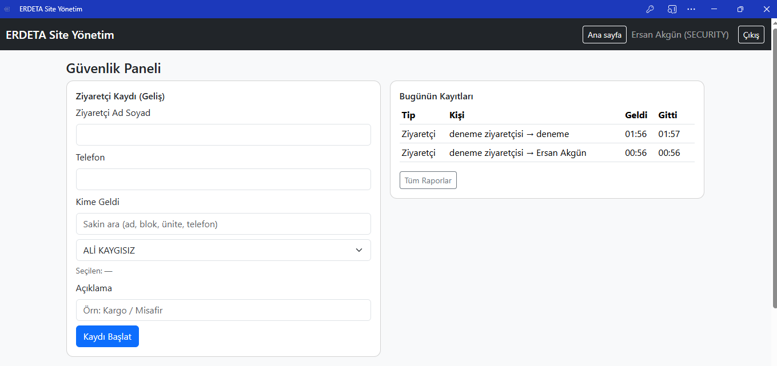Click the ERDETA Site Yönetim brand link

point(60,35)
